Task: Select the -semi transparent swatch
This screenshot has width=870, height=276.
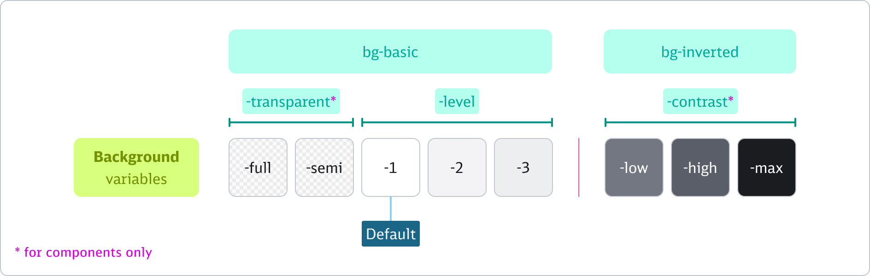Action: [x=324, y=167]
